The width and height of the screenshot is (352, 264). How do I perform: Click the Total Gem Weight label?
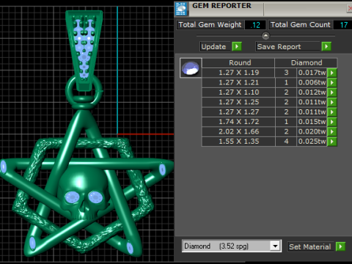(210, 25)
